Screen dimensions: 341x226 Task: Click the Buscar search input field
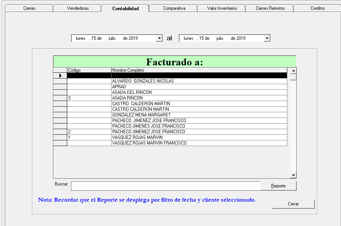[x=165, y=186]
